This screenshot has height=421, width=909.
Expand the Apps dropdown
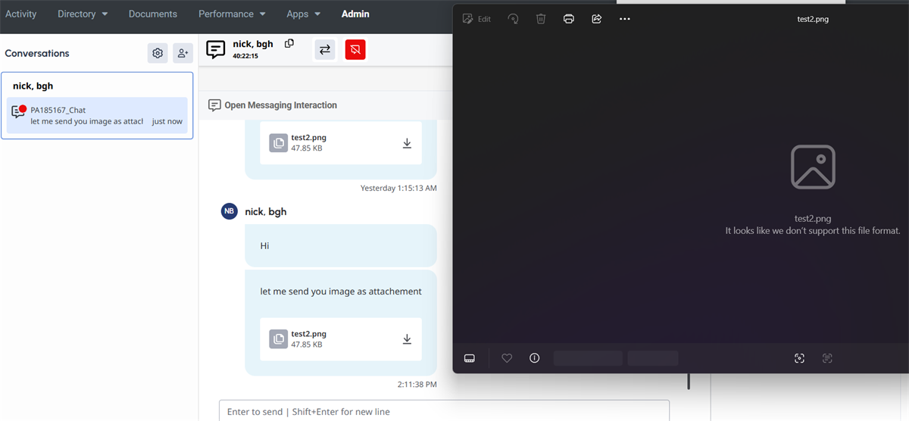click(304, 14)
